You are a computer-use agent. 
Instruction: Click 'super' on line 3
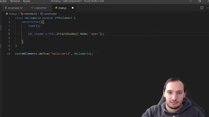pos(32,26)
